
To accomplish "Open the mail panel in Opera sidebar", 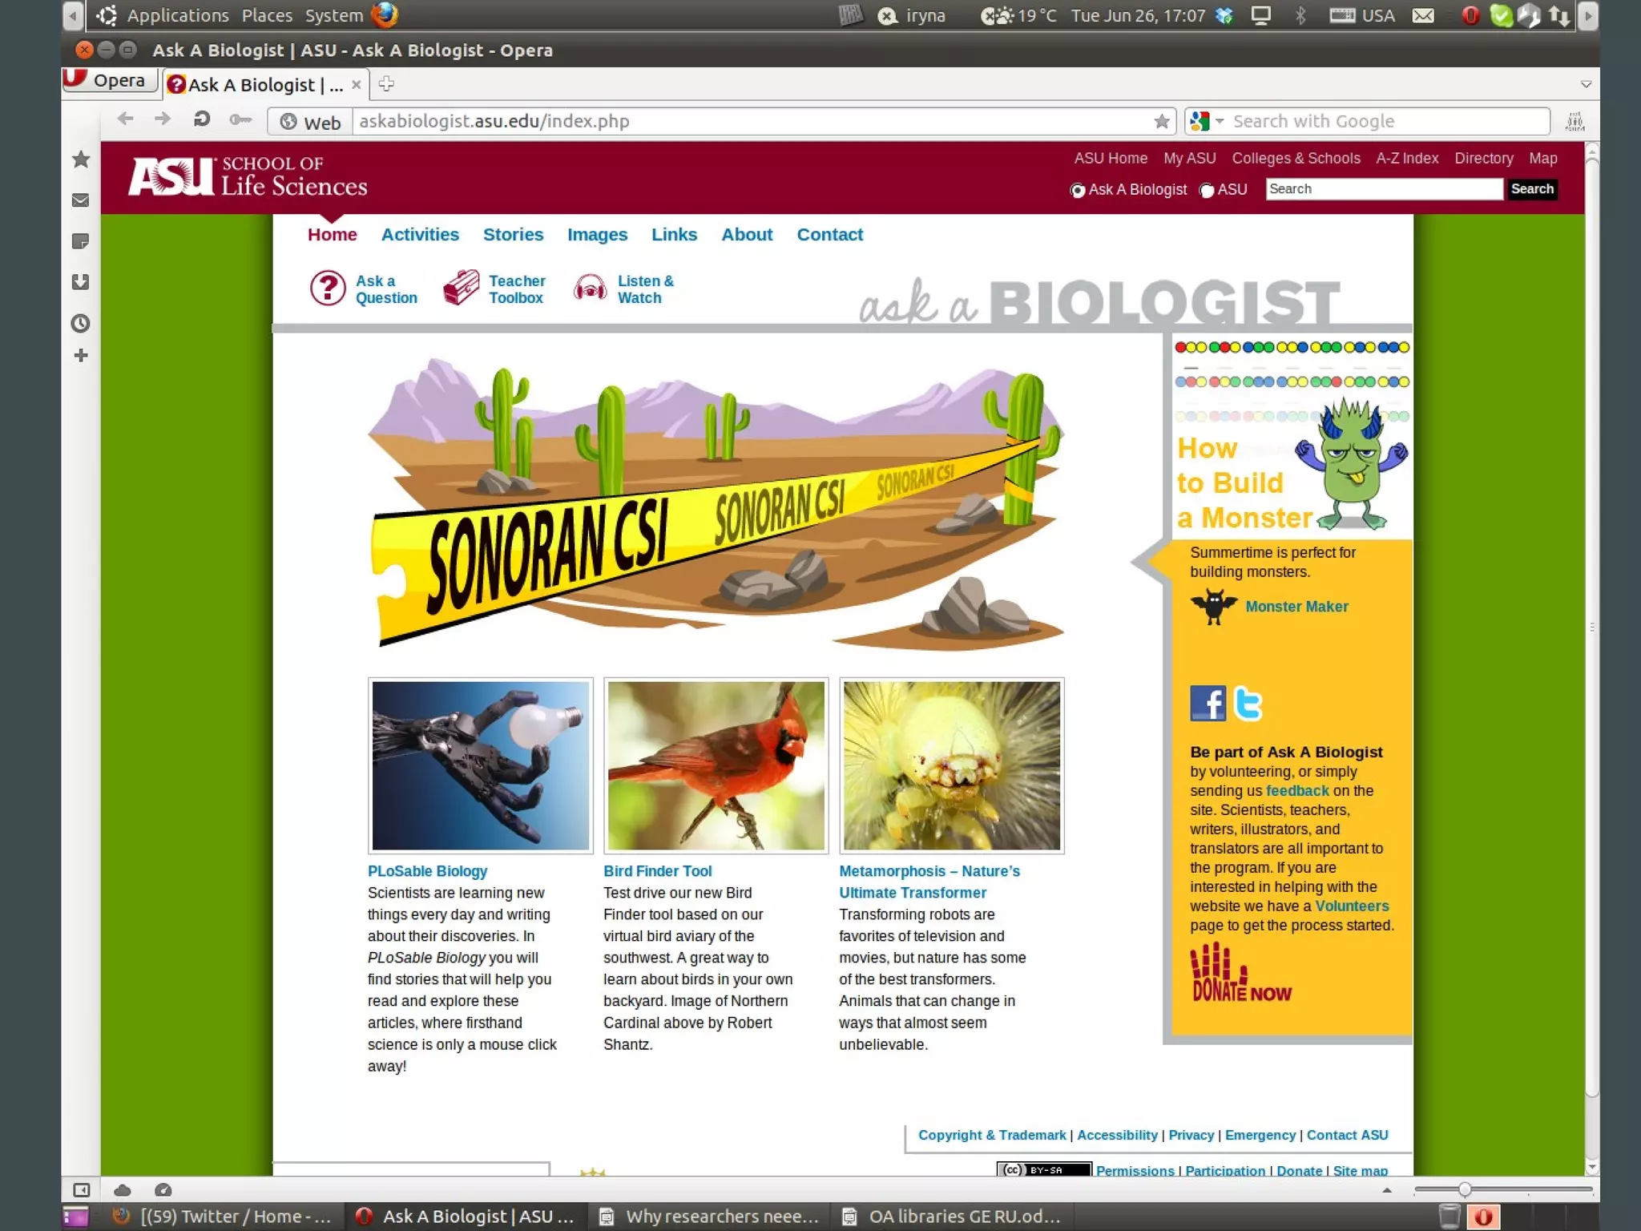I will [x=80, y=200].
